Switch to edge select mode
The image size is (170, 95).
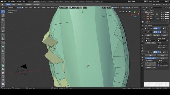click(x=20, y=8)
